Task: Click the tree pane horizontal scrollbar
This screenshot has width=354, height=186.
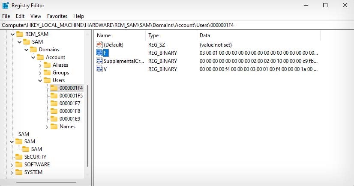Action: (x=46, y=182)
